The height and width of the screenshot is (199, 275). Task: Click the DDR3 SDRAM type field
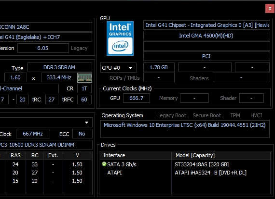click(60, 67)
